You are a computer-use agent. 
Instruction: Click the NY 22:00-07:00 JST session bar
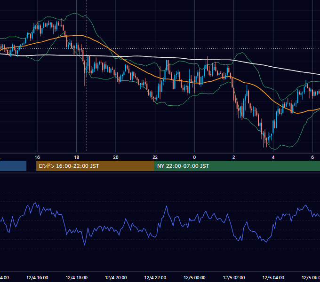(237, 166)
